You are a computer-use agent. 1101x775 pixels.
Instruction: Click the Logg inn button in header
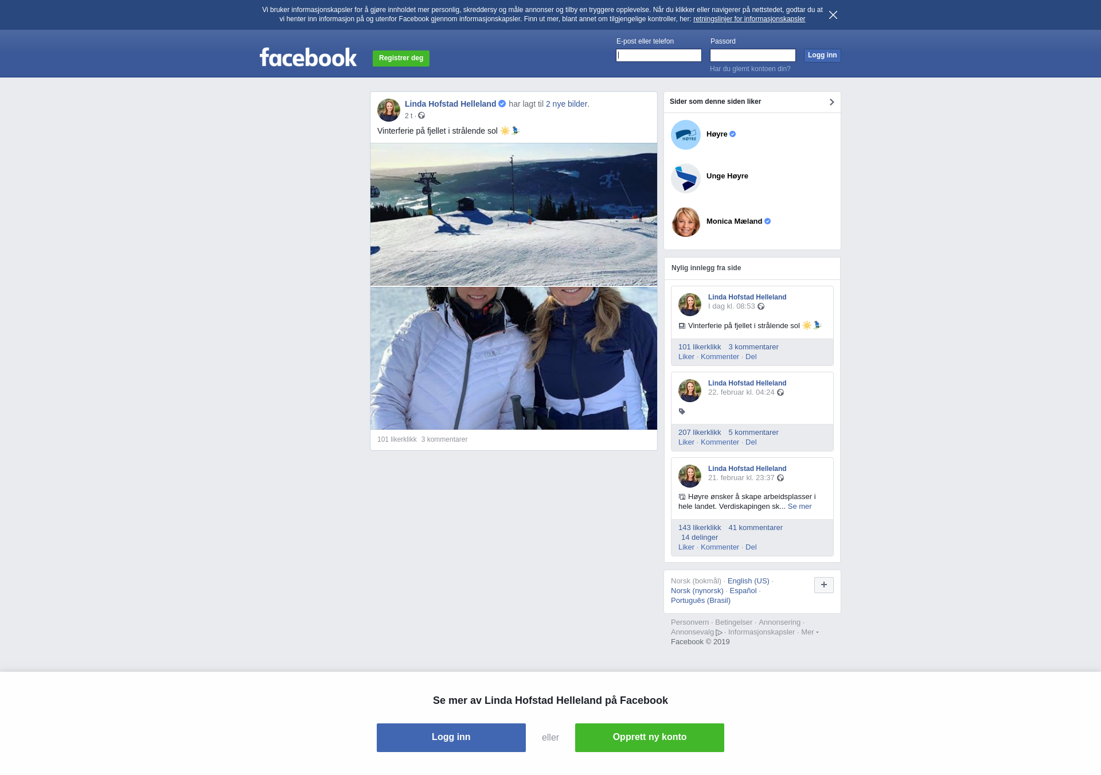pos(822,55)
